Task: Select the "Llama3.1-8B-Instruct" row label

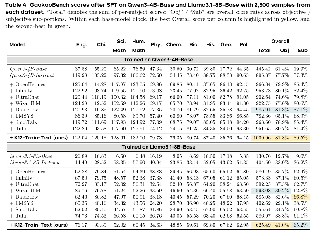Action: pyautogui.click(x=35, y=163)
